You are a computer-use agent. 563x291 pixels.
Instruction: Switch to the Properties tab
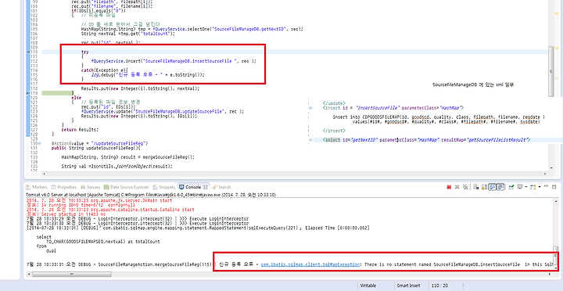[64, 187]
